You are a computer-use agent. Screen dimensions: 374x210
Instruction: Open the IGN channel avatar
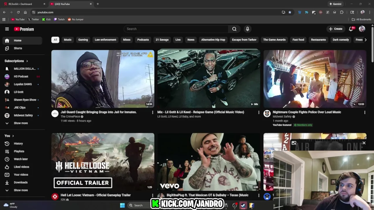point(55,197)
